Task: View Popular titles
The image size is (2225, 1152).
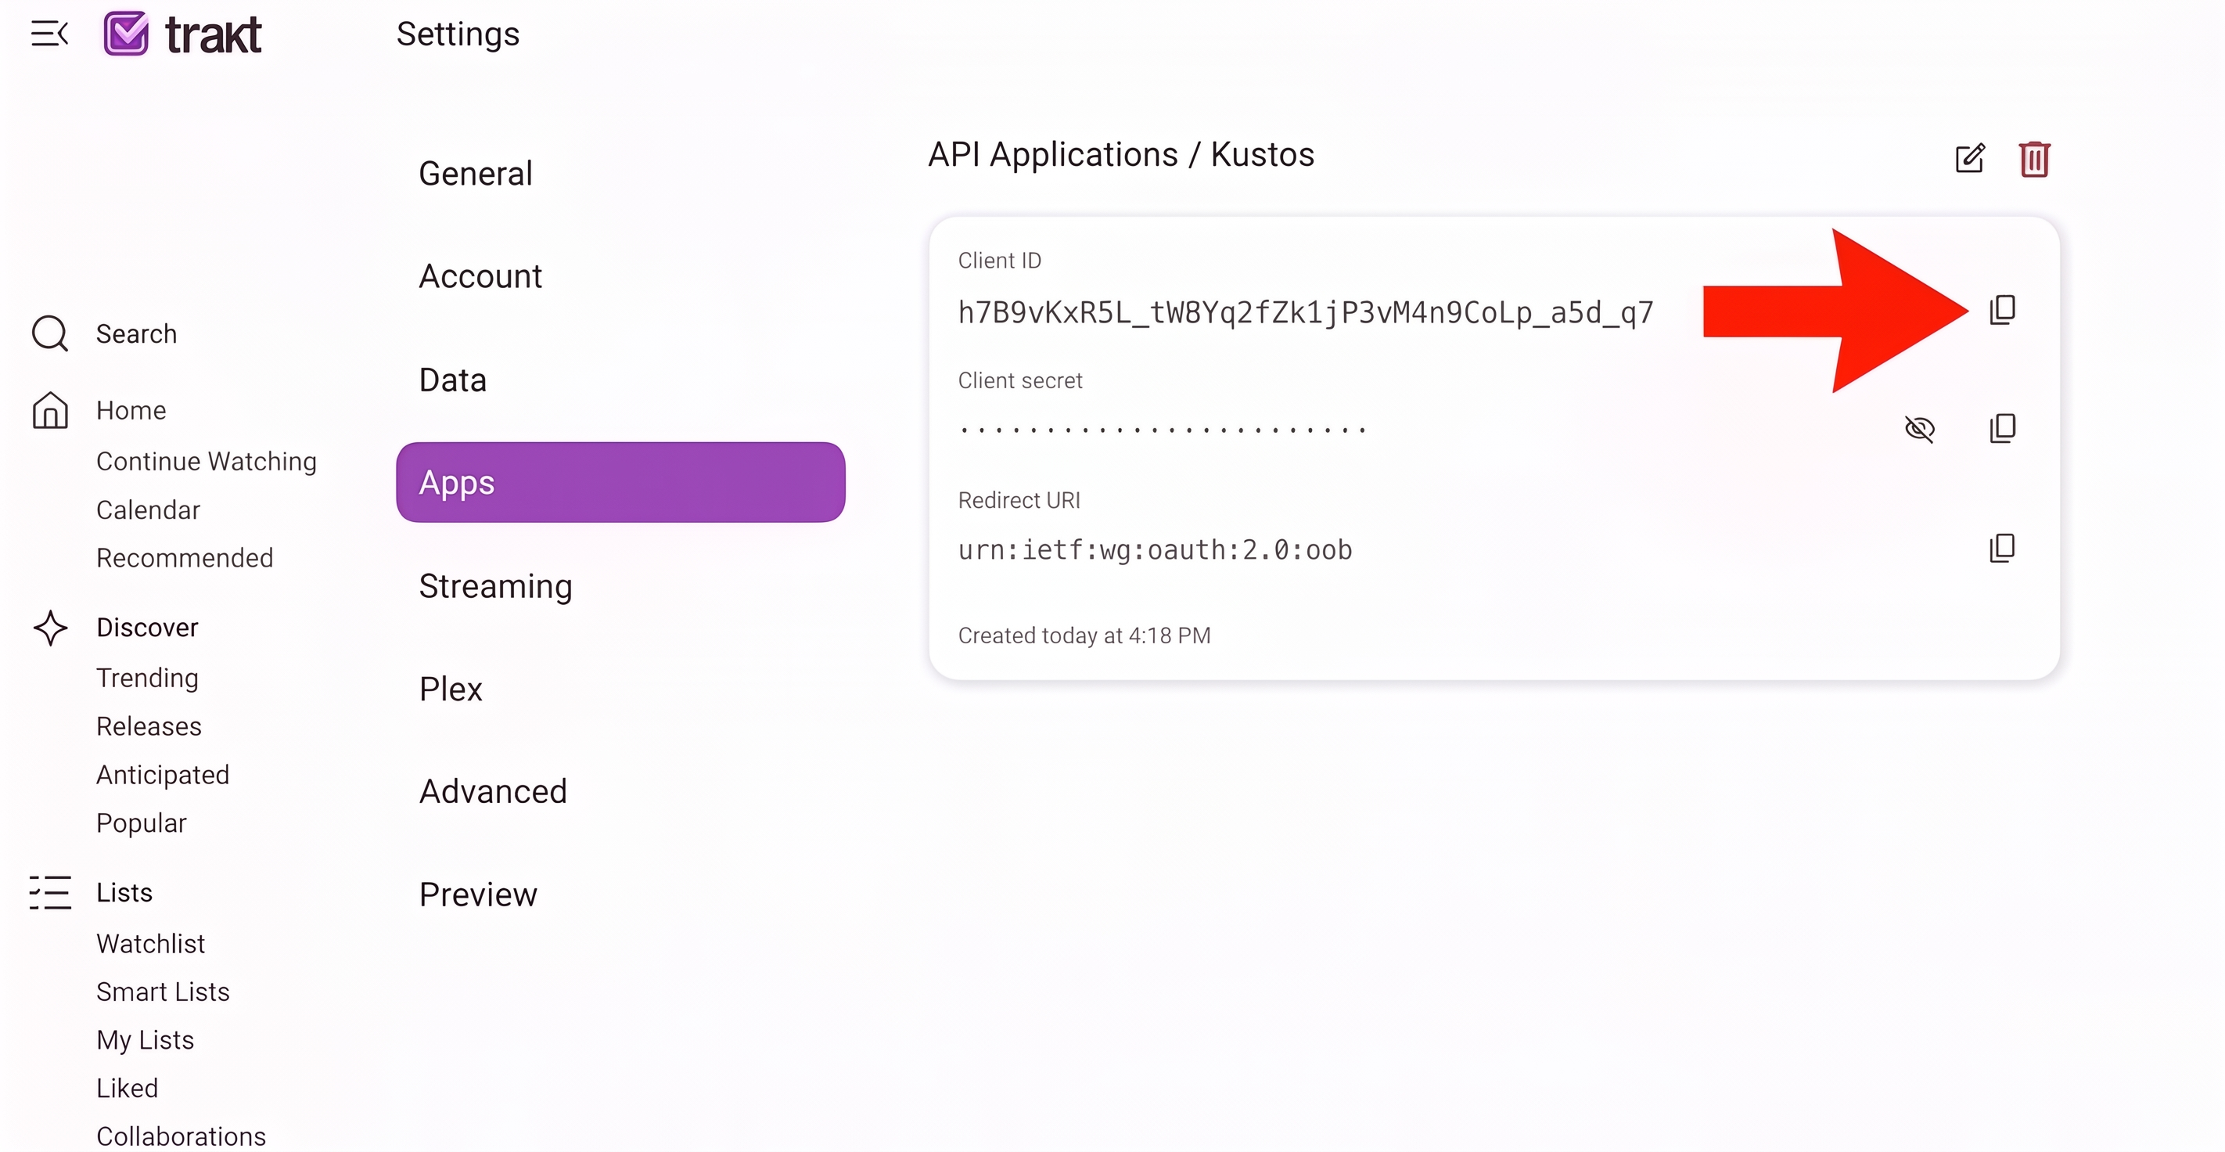Action: (142, 823)
